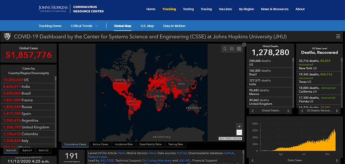The width and height of the screenshot is (345, 164).
Task: Select Texas US deaths entry
Action: (319, 78)
